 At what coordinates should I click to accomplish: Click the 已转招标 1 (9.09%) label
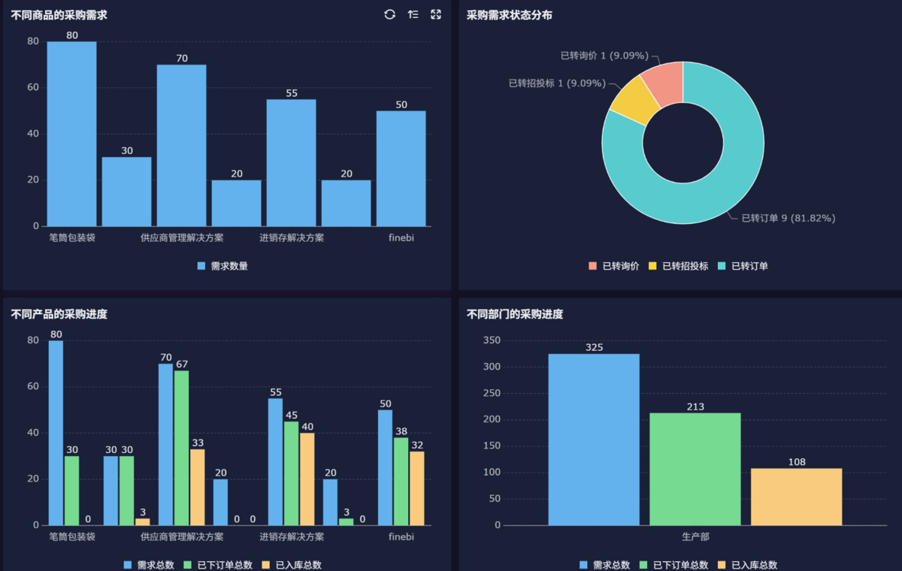(x=557, y=83)
